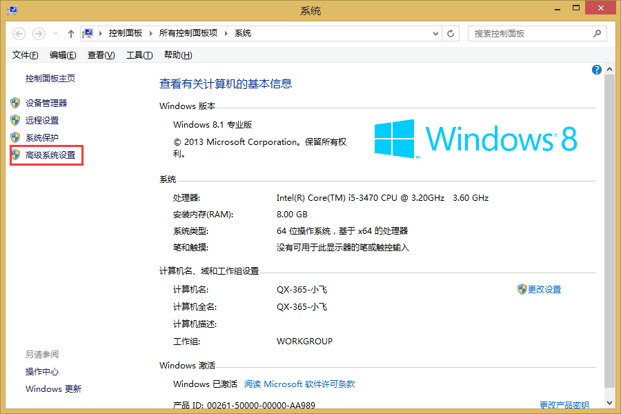The image size is (621, 414).
Task: Click 更改设置 link
Action: (544, 290)
